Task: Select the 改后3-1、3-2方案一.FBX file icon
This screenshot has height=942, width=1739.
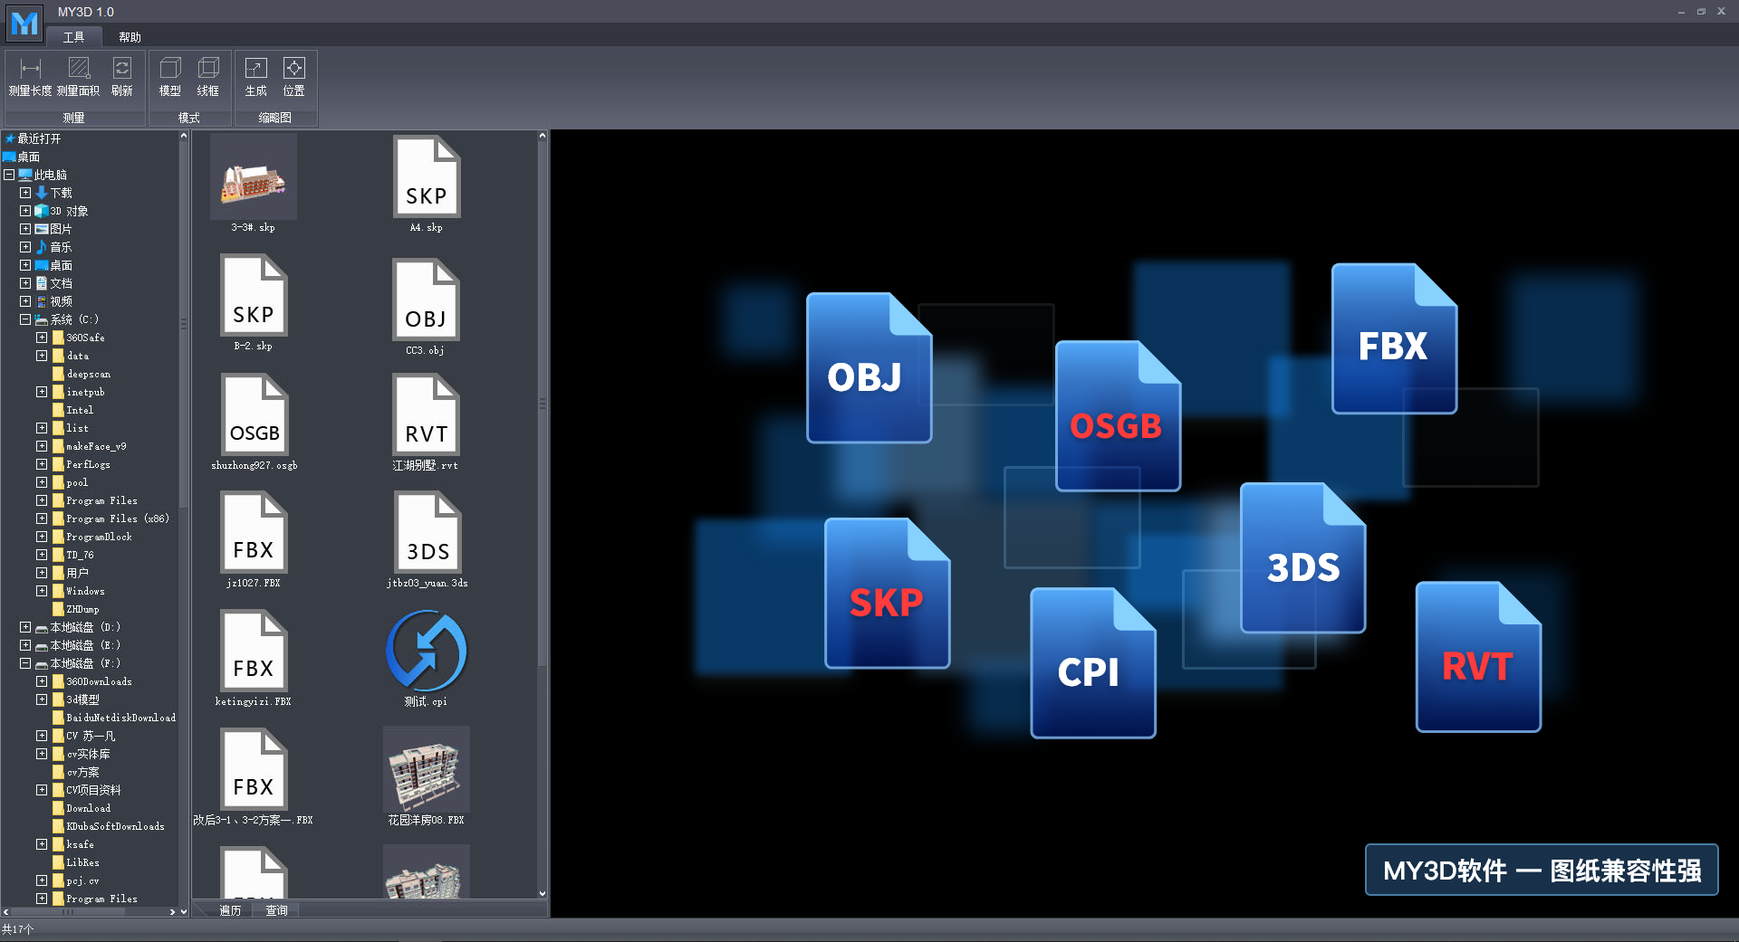Action: pyautogui.click(x=254, y=769)
